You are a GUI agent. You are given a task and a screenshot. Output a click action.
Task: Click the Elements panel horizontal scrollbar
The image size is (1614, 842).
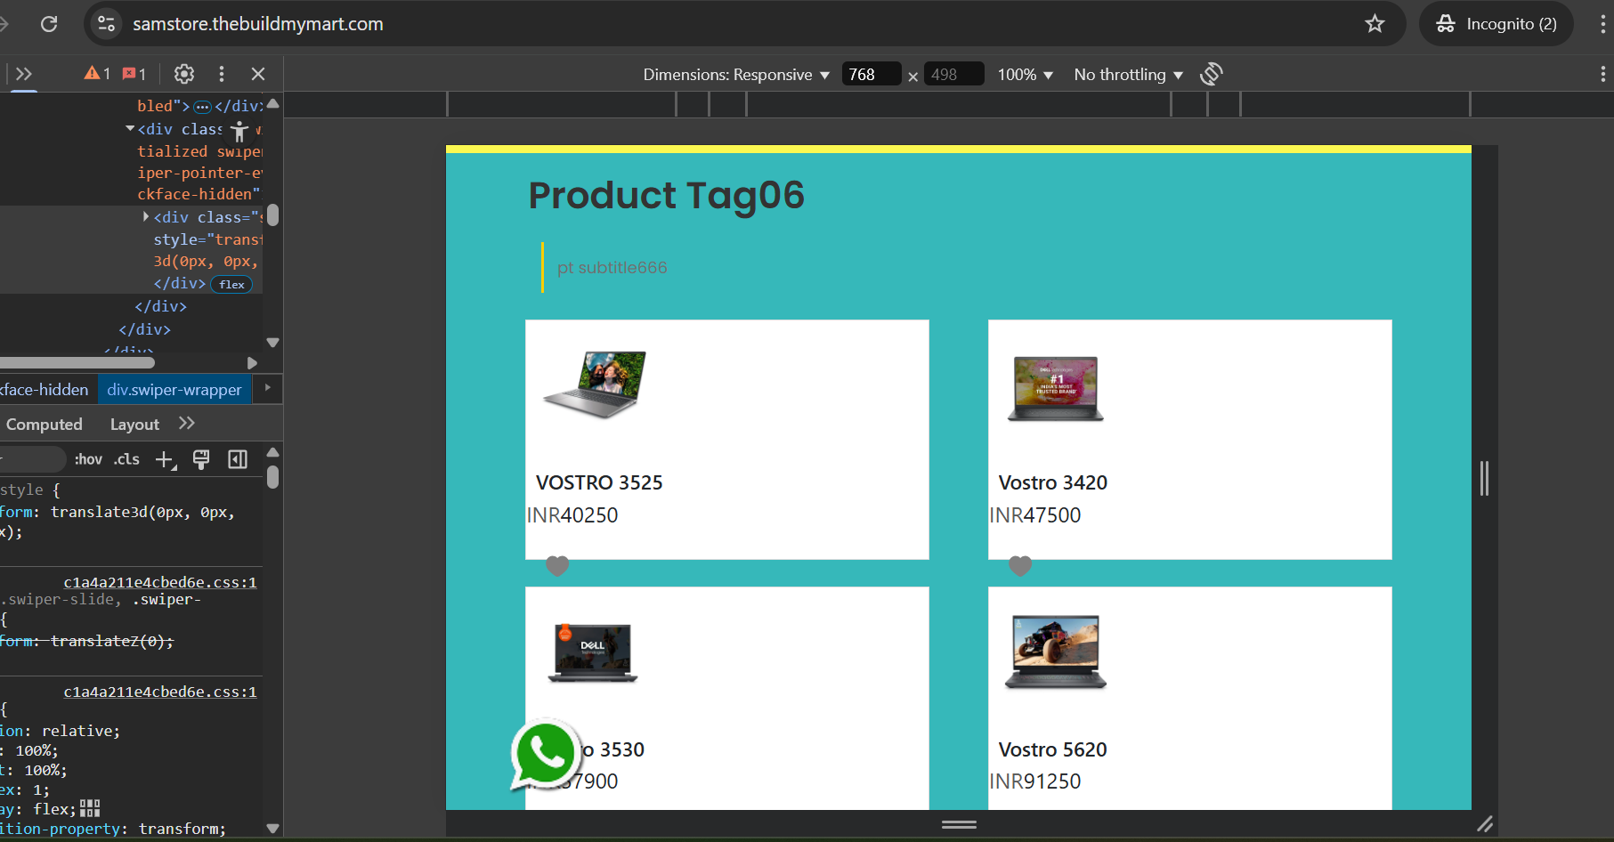77,362
